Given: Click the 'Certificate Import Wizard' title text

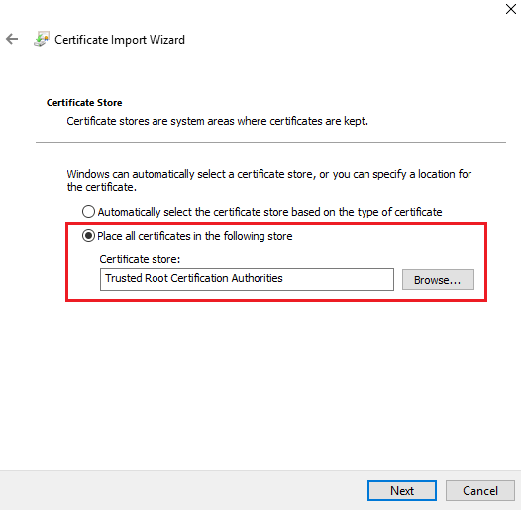Looking at the screenshot, I should (x=120, y=40).
